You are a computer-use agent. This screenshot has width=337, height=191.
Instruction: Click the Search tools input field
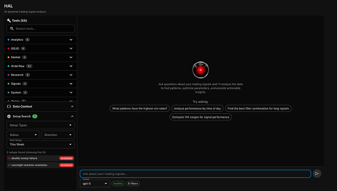[41, 29]
